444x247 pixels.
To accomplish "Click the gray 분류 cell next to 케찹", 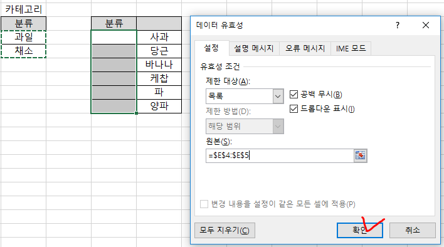I will coord(114,78).
